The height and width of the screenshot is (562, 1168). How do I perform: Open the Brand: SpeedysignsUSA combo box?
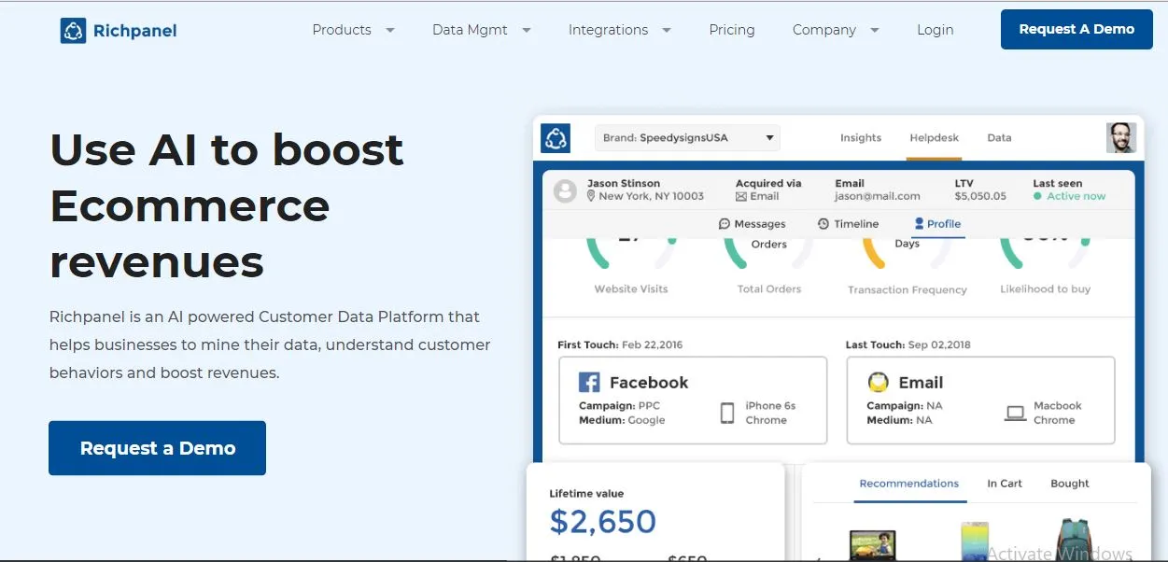coord(687,138)
